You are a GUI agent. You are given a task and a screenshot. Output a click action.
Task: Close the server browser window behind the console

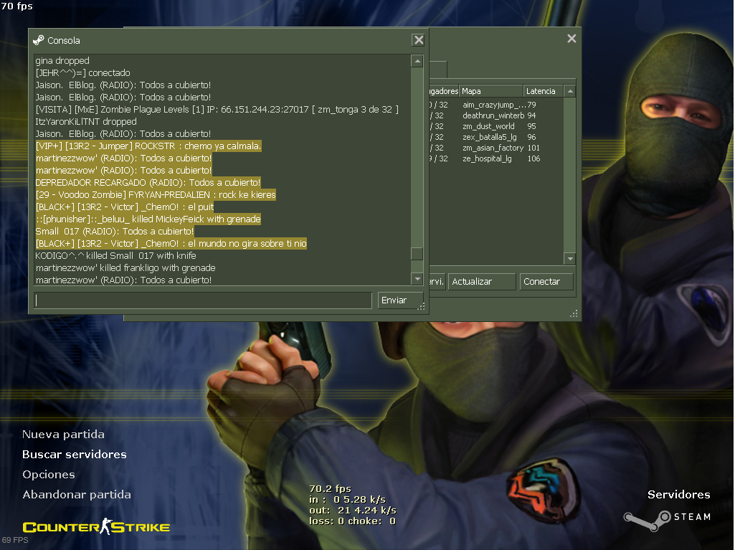click(572, 39)
